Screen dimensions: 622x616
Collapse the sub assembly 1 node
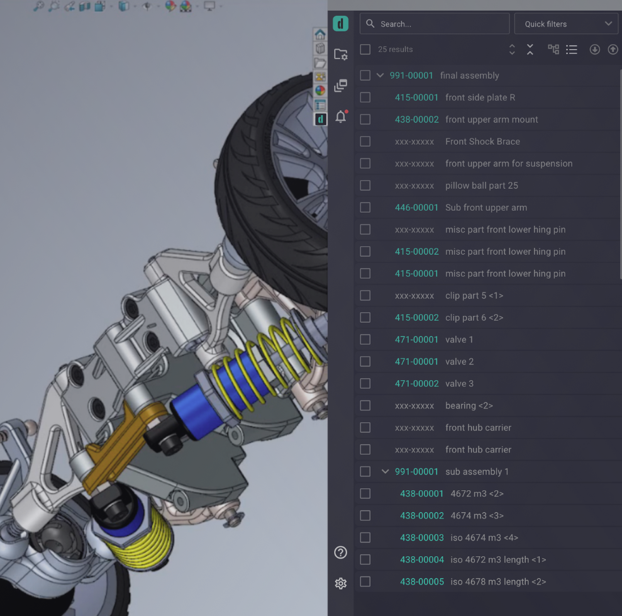coord(385,472)
